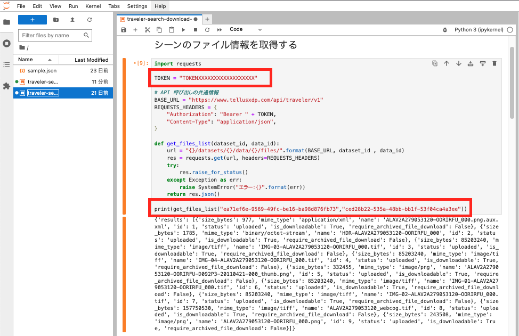519x336 pixels.
Task: Focus the Filter files by name field
Action: 55,35
